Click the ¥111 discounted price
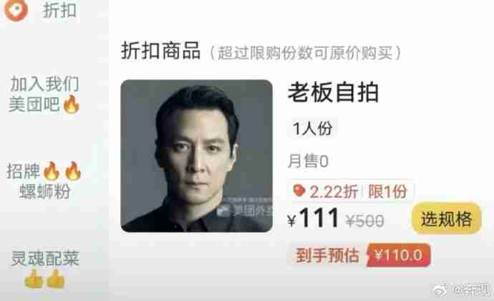Image resolution: width=494 pixels, height=301 pixels. (x=314, y=218)
